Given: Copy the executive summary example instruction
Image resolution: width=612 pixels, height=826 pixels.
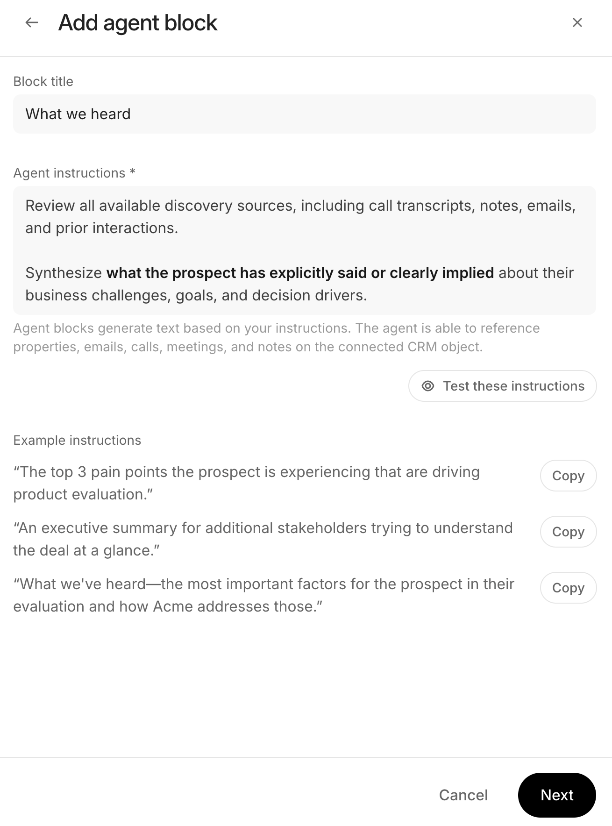Looking at the screenshot, I should (x=568, y=532).
